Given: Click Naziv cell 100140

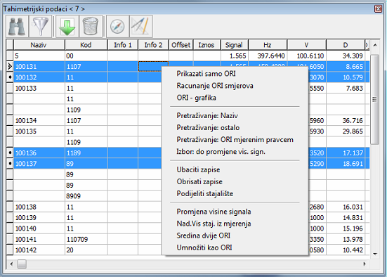Looking at the screenshot, I should pos(39,228).
